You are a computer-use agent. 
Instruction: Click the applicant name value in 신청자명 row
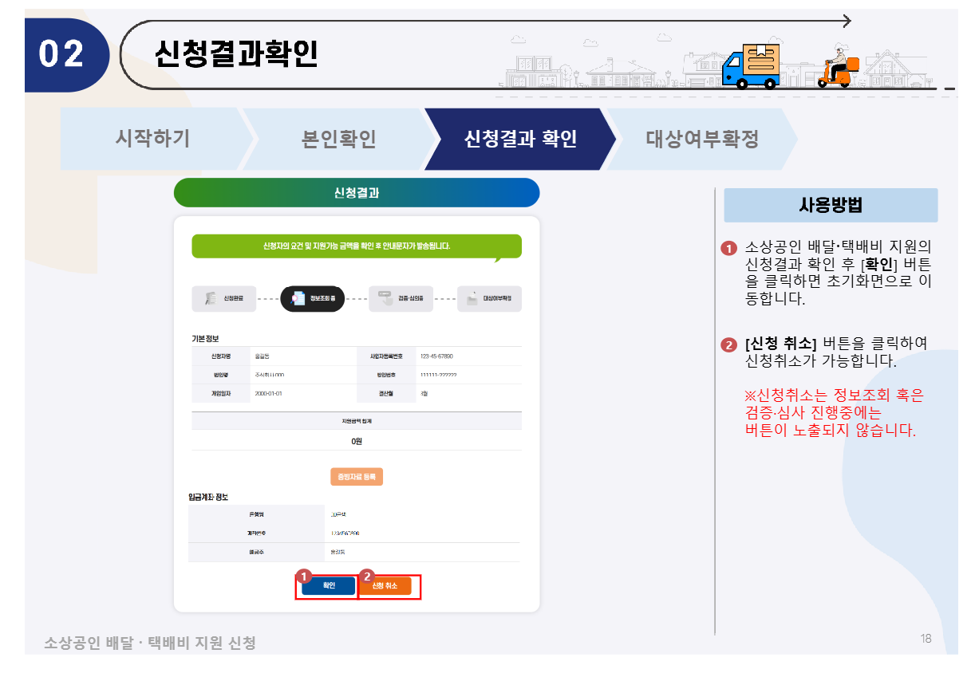coord(262,356)
